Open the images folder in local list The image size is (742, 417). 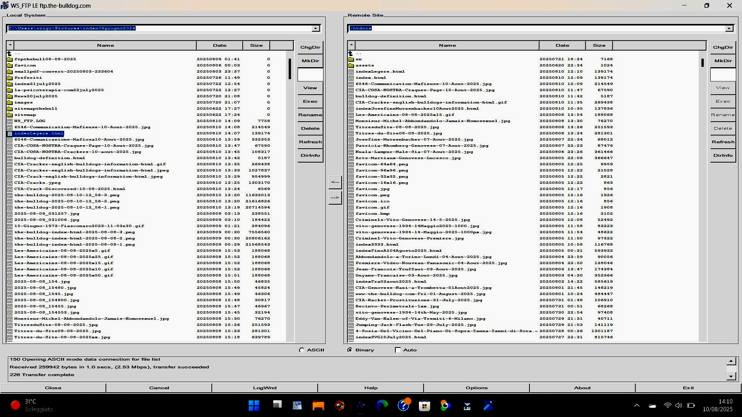23,102
